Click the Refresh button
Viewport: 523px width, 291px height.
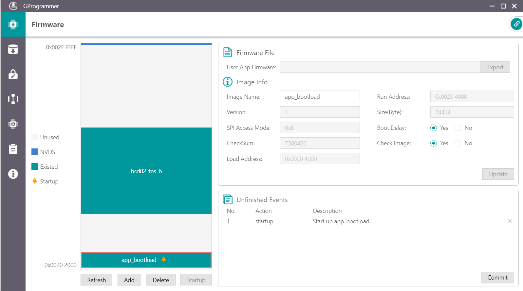tap(96, 280)
